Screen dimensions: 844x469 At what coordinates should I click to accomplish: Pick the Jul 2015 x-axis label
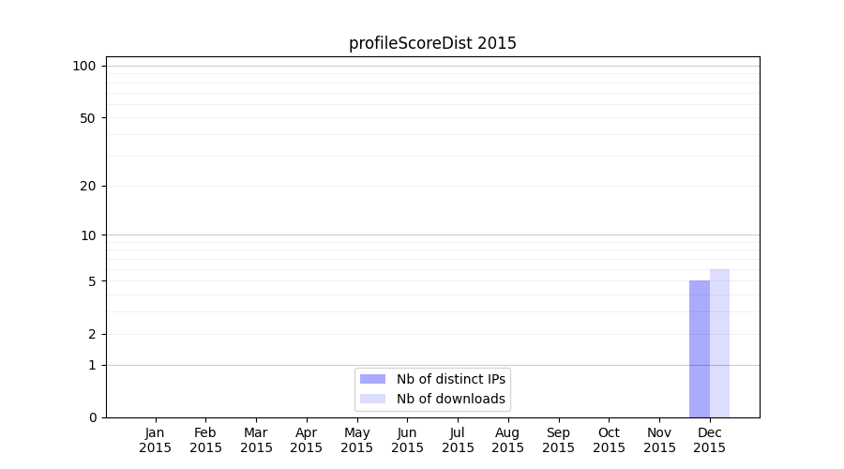[458, 440]
